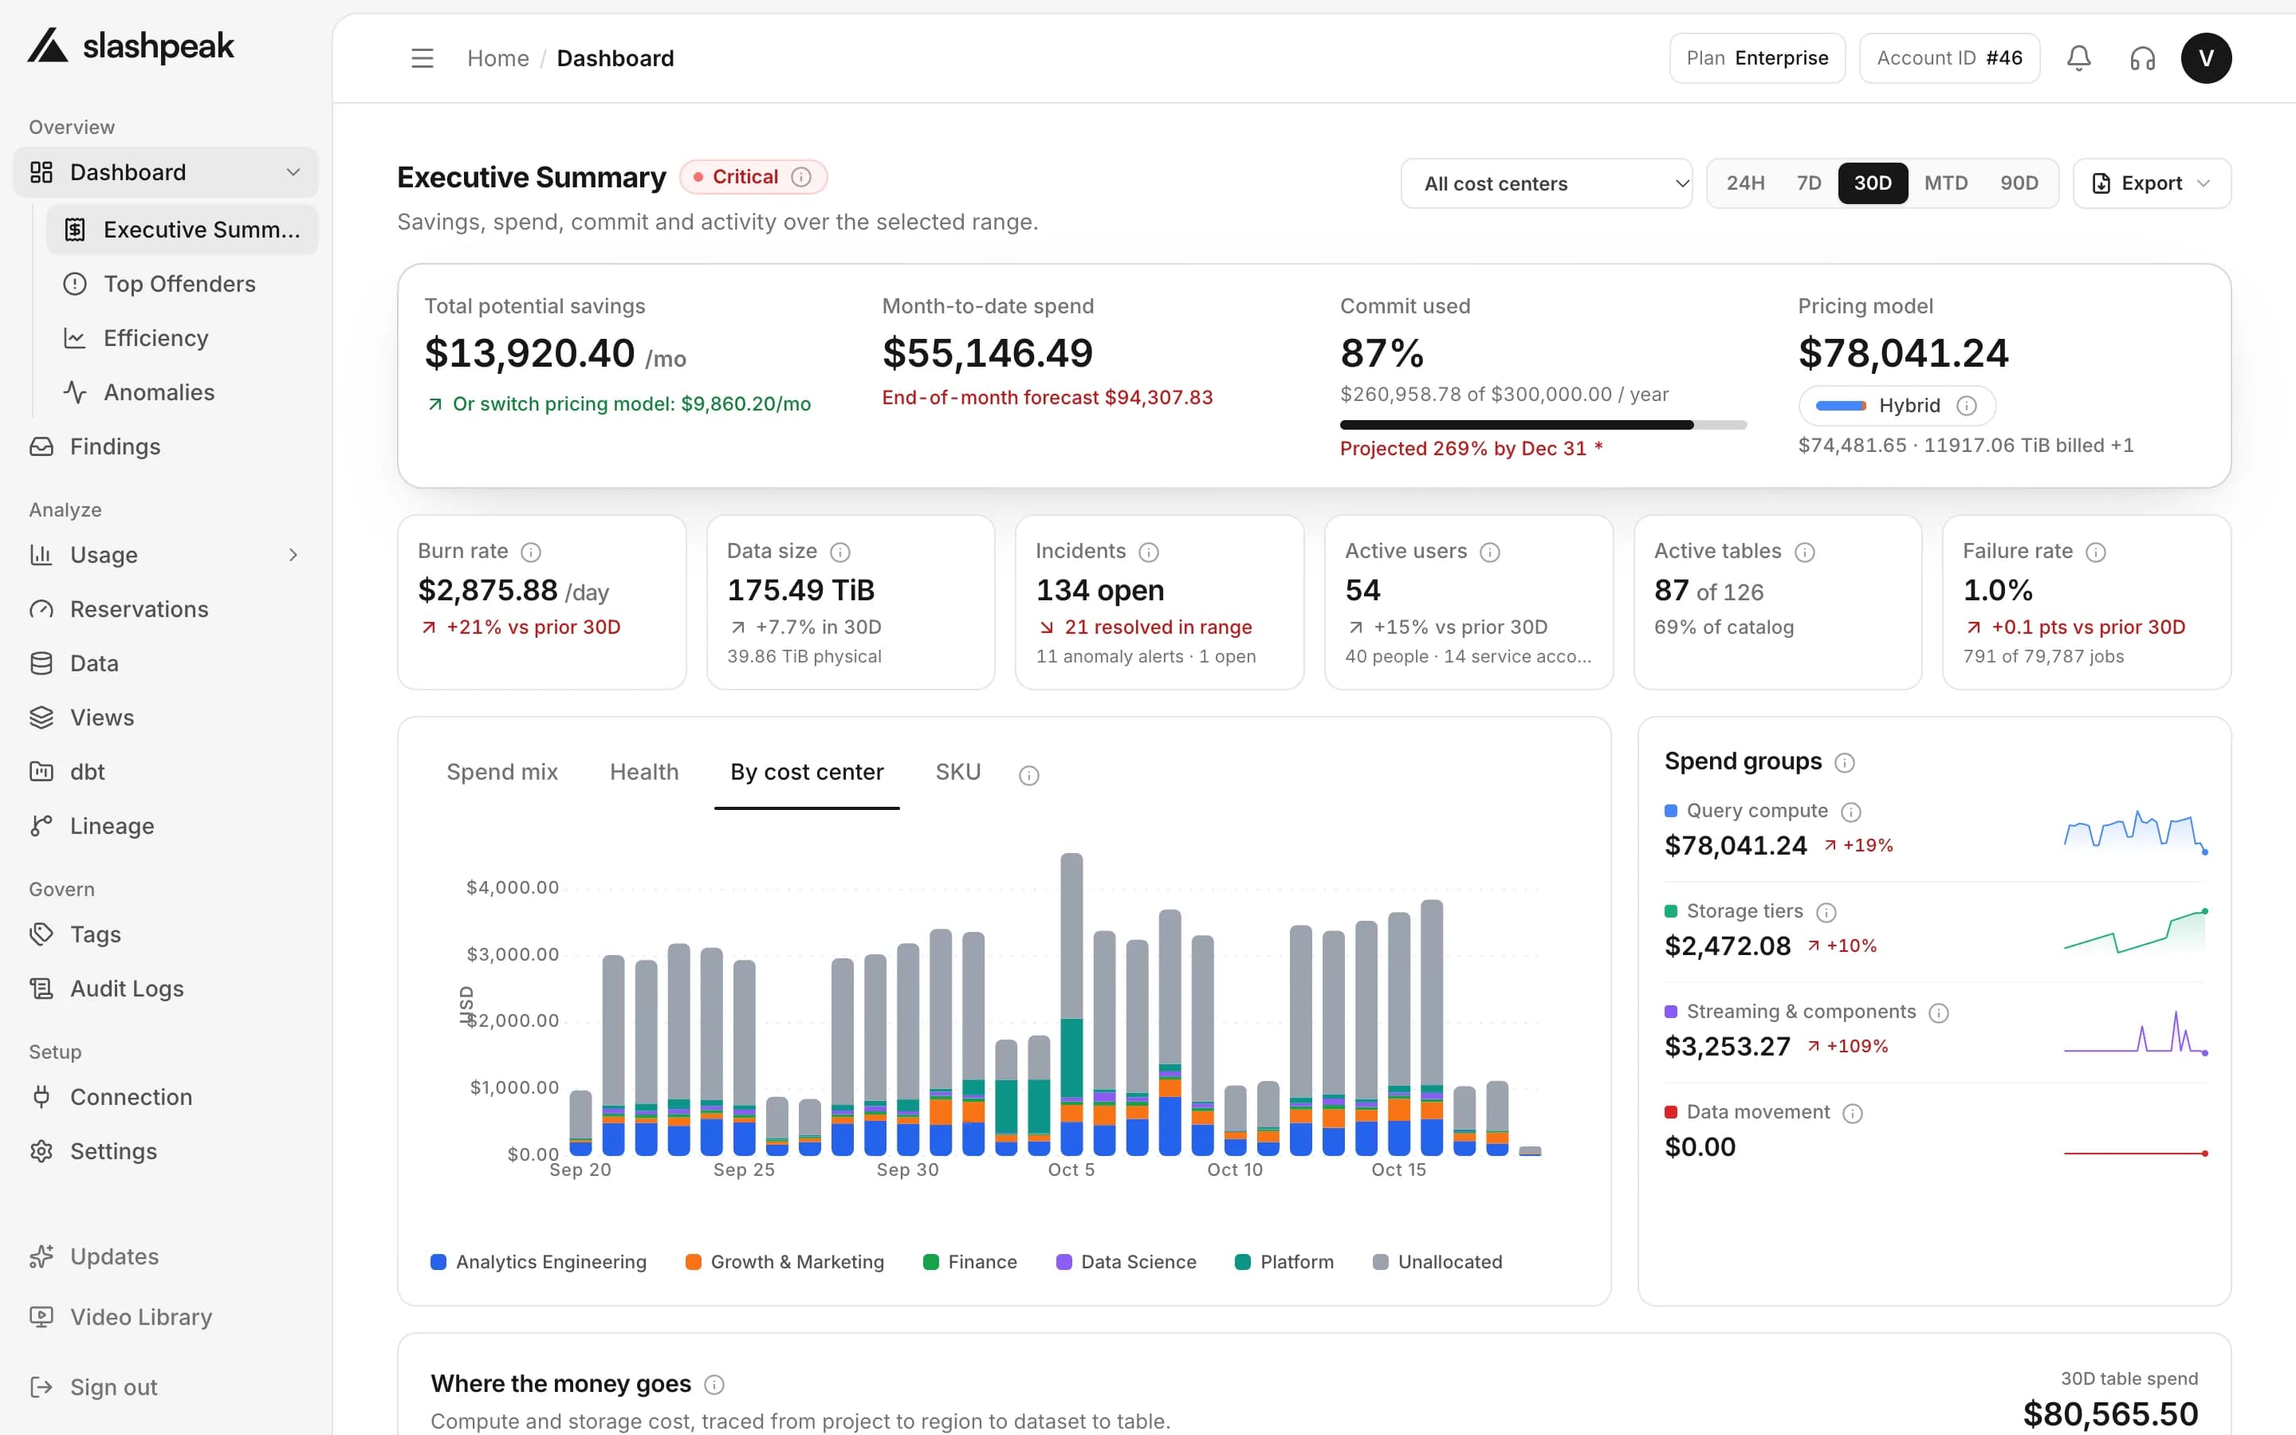Open Updates in sidebar

[166, 1256]
